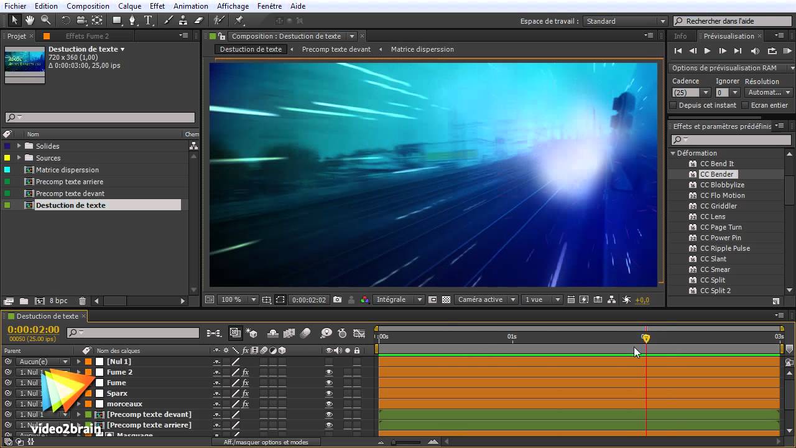Viewport: 796px width, 448px height.
Task: Toggle visibility of the Sparx layer
Action: click(329, 393)
